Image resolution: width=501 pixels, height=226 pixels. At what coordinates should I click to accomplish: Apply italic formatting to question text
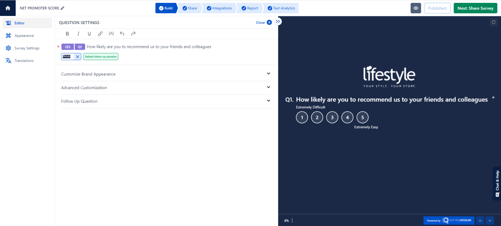click(78, 34)
